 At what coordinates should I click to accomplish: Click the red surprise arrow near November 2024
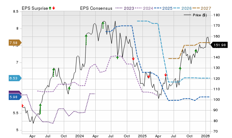(x=133, y=59)
